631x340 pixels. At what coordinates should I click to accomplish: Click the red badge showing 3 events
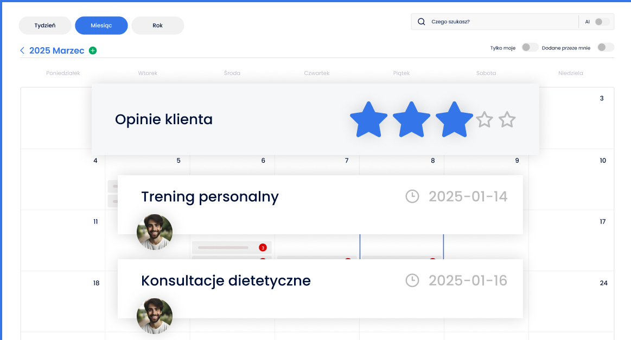coord(263,248)
